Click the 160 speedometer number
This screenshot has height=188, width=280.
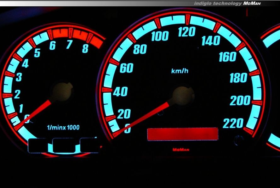tap(227, 57)
